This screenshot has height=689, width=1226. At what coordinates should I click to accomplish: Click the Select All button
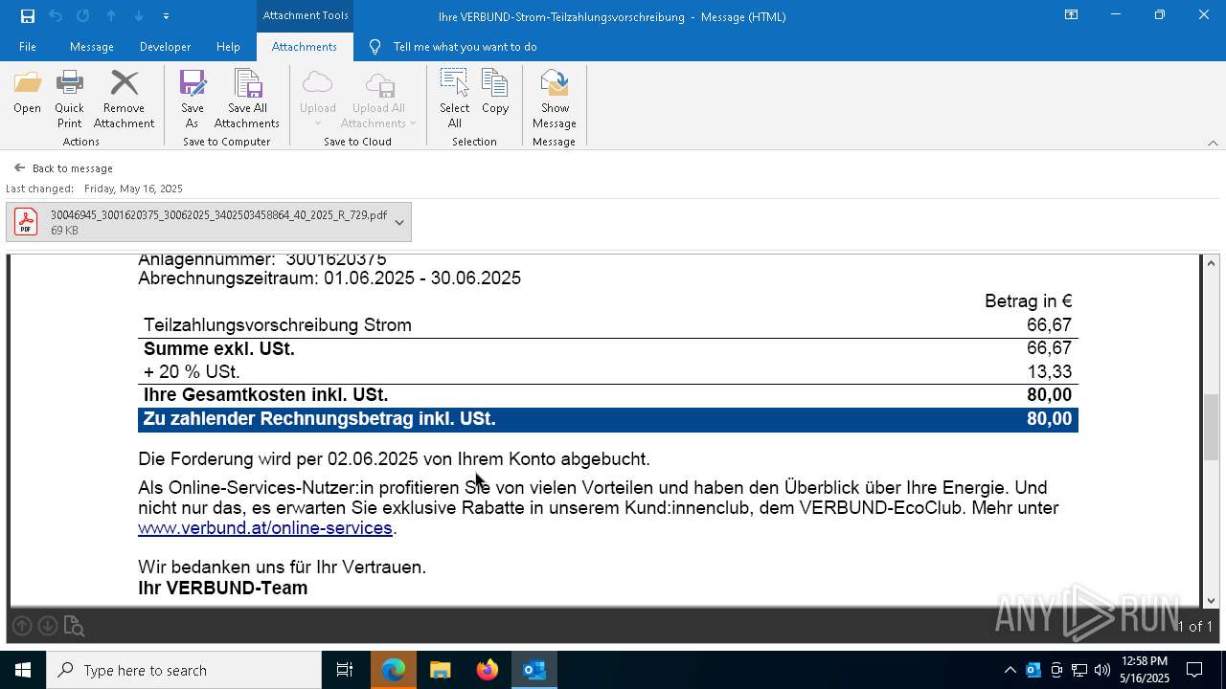click(x=455, y=100)
